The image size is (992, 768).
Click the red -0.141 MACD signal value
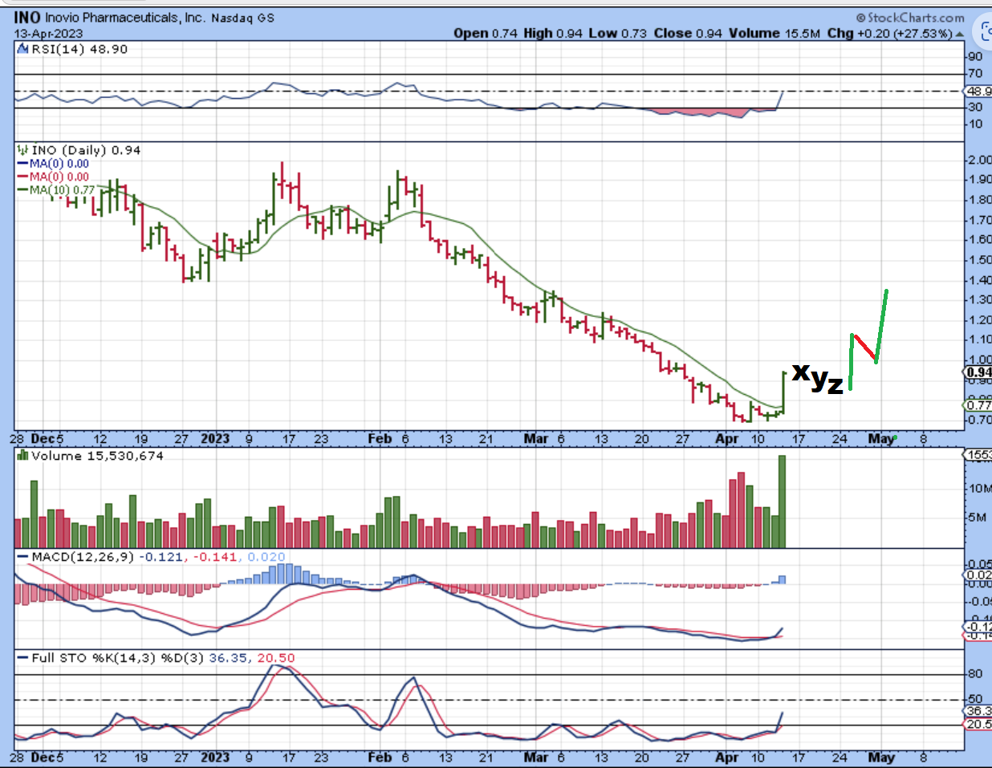coord(215,557)
